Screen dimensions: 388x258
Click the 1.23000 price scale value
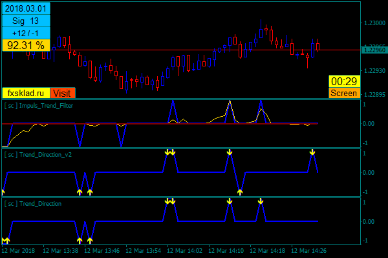point(374,23)
